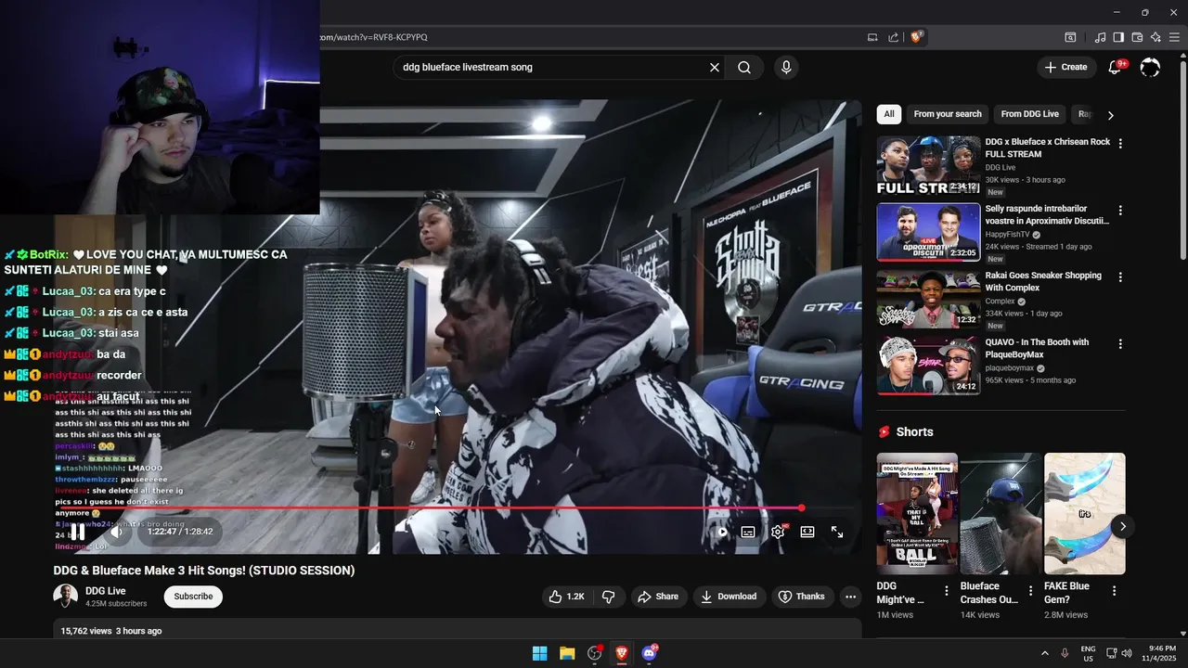Open the video player settings gear
1188x668 pixels.
pyautogui.click(x=778, y=532)
